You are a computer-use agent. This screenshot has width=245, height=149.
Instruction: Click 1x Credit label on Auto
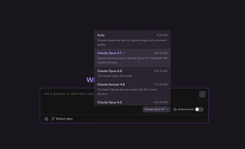(162, 35)
